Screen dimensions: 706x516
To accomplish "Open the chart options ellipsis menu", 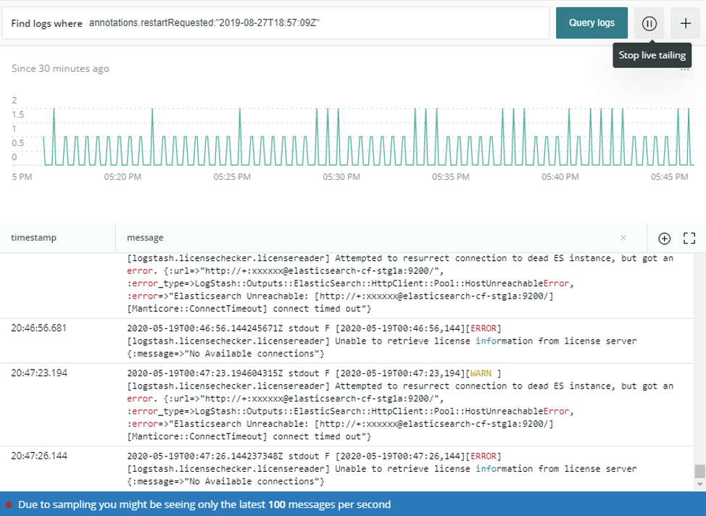I will [x=684, y=70].
